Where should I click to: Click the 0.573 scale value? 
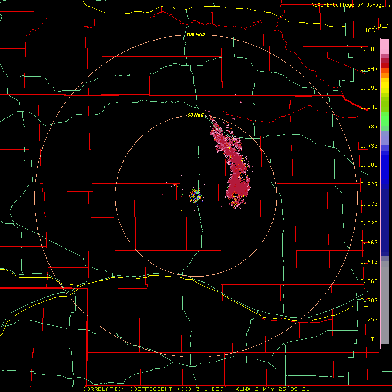[369, 204]
